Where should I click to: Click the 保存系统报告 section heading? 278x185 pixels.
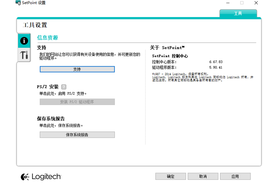click(51, 119)
